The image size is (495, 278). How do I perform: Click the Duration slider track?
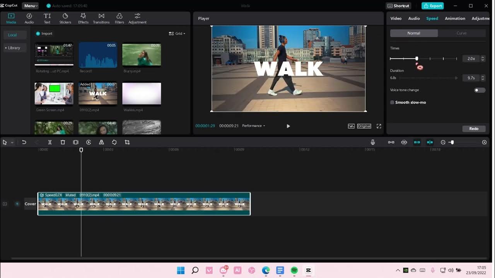click(x=428, y=78)
